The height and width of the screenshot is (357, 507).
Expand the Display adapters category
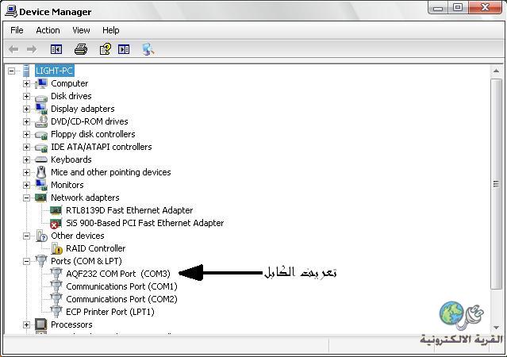(26, 109)
